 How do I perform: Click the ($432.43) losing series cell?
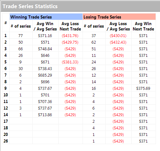[118, 42]
